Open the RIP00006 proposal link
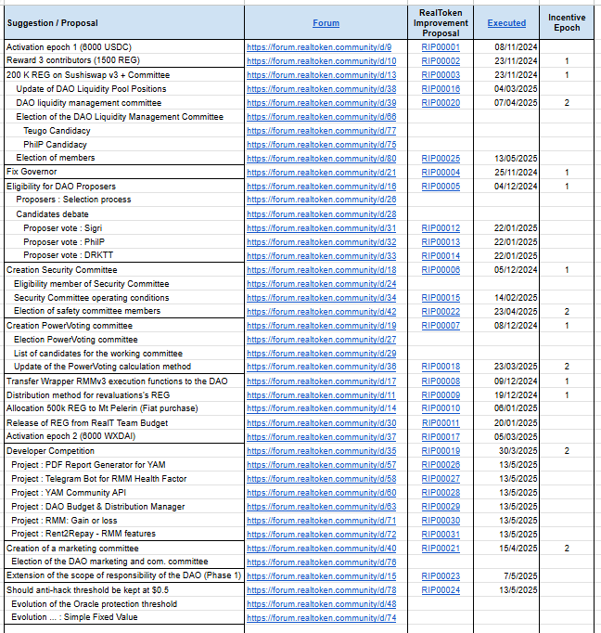 point(441,270)
